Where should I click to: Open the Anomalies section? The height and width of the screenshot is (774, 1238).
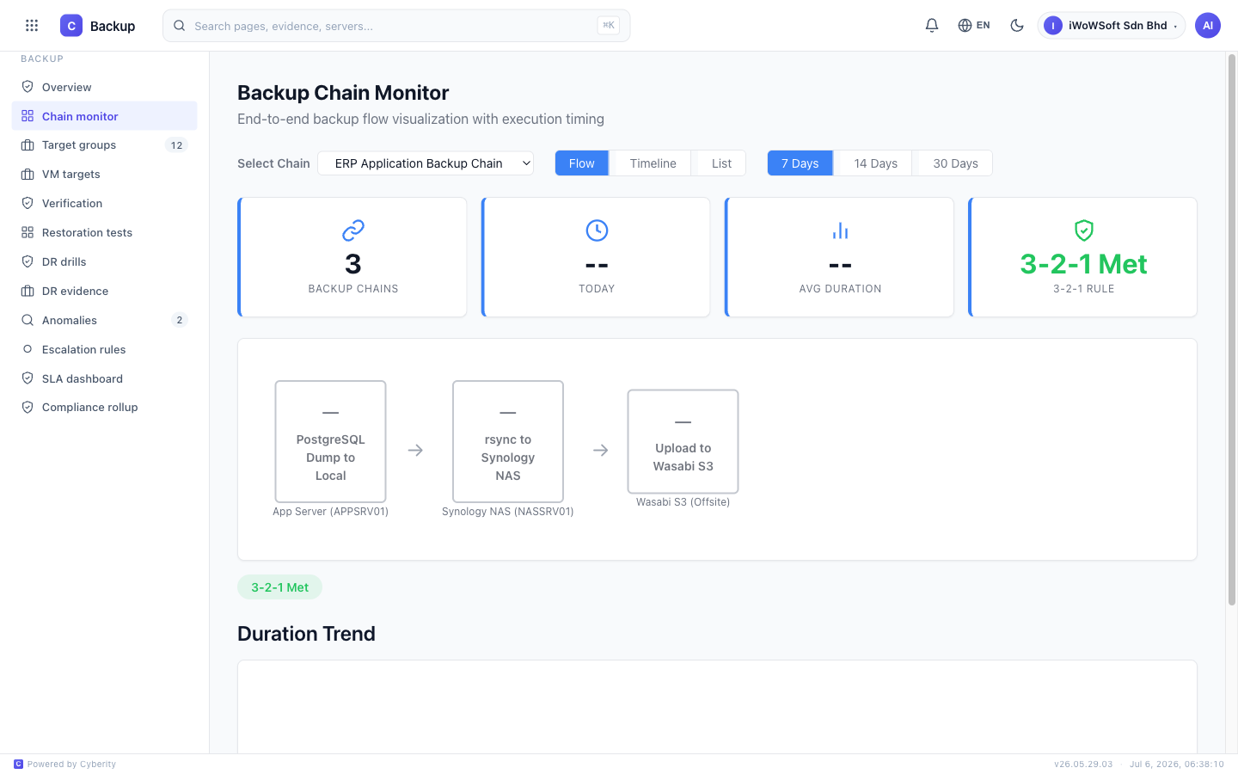pos(104,321)
